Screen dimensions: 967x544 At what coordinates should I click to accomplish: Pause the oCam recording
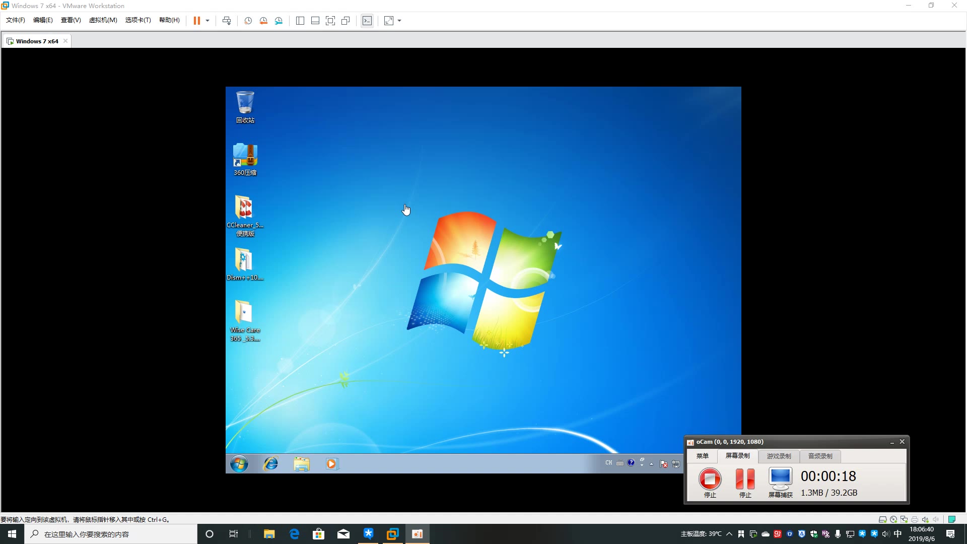pos(745,483)
